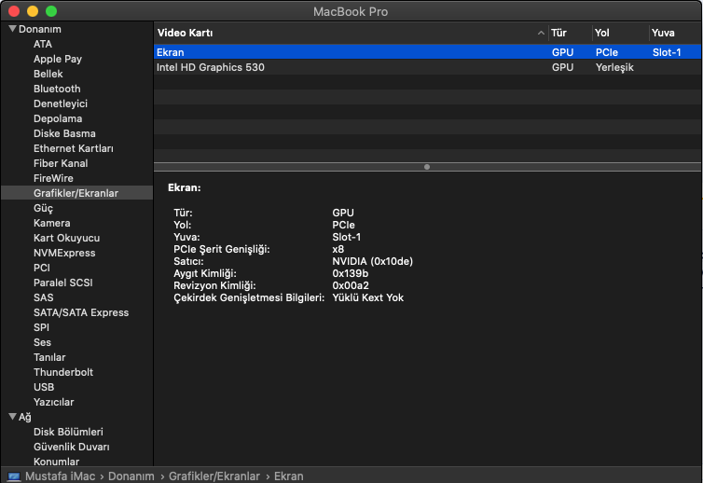Click the Yuva column header

coord(663,33)
